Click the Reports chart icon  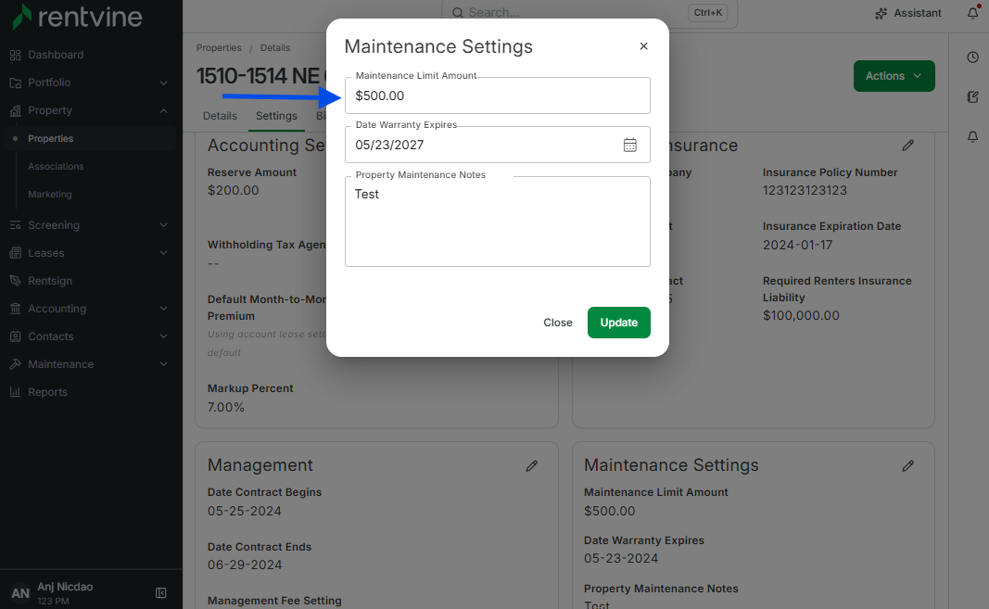pos(15,392)
